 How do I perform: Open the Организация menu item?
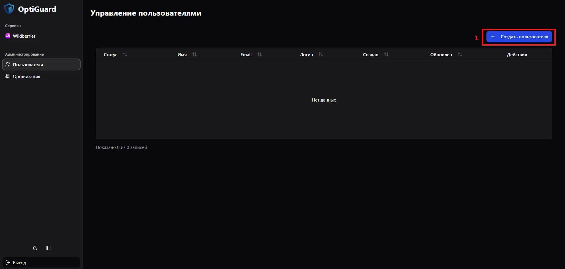(26, 76)
